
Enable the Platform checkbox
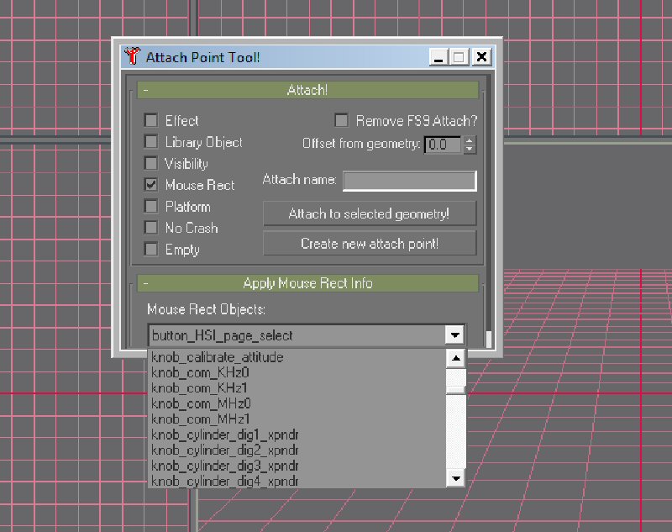(x=151, y=207)
